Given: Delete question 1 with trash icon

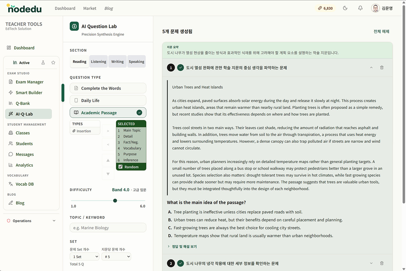Looking at the screenshot, I should click(382, 67).
